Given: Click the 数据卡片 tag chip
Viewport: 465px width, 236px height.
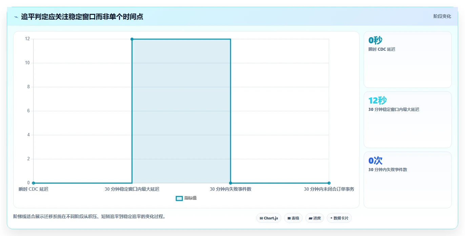Looking at the screenshot, I should click(x=339, y=218).
